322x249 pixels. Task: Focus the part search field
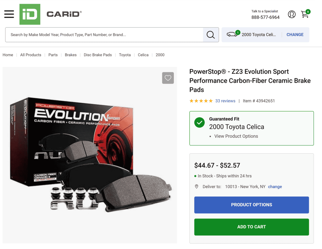tap(104, 35)
